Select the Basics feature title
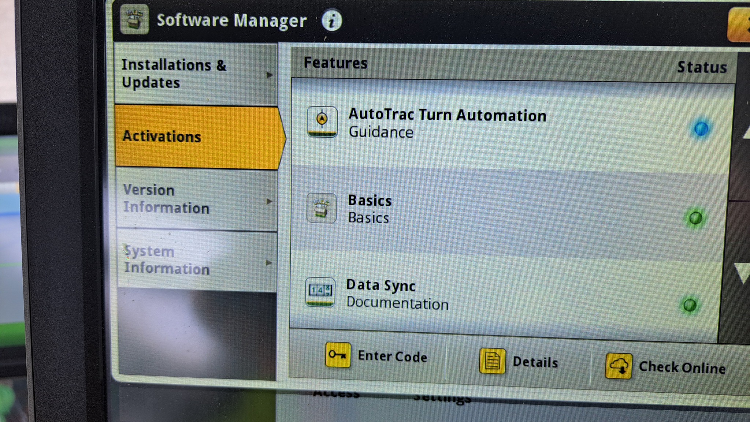The height and width of the screenshot is (422, 750). point(370,201)
